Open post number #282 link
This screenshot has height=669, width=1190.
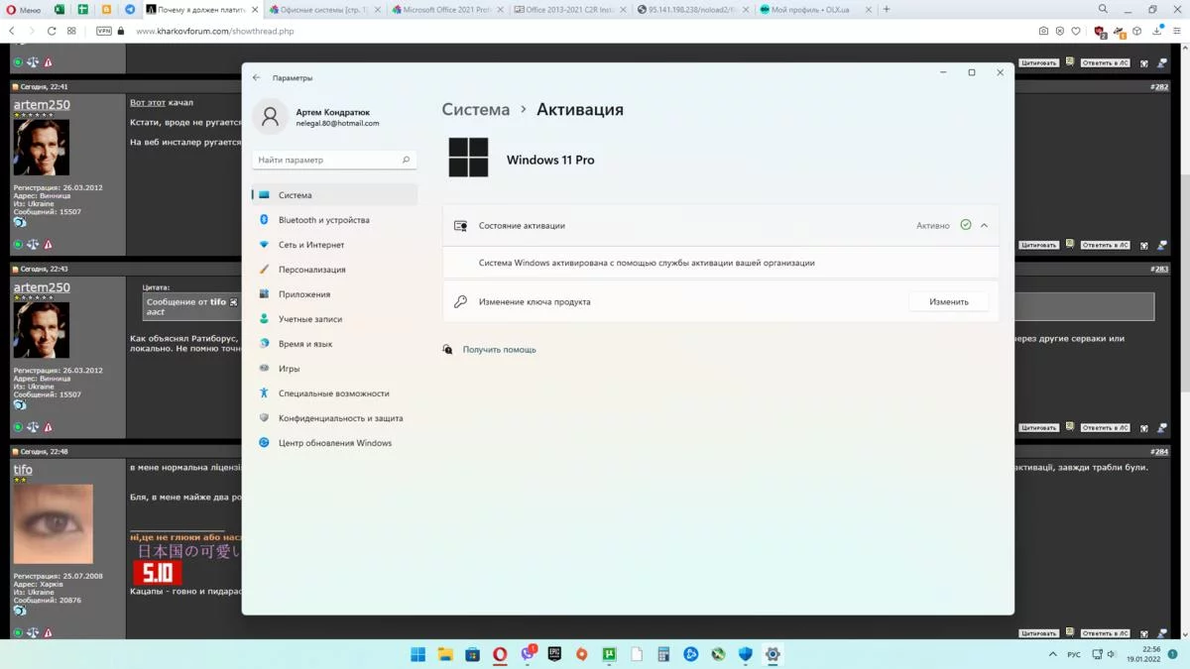tap(1160, 87)
